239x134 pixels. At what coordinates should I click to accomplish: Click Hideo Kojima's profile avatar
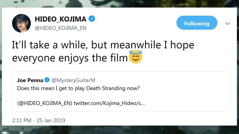tap(21, 23)
